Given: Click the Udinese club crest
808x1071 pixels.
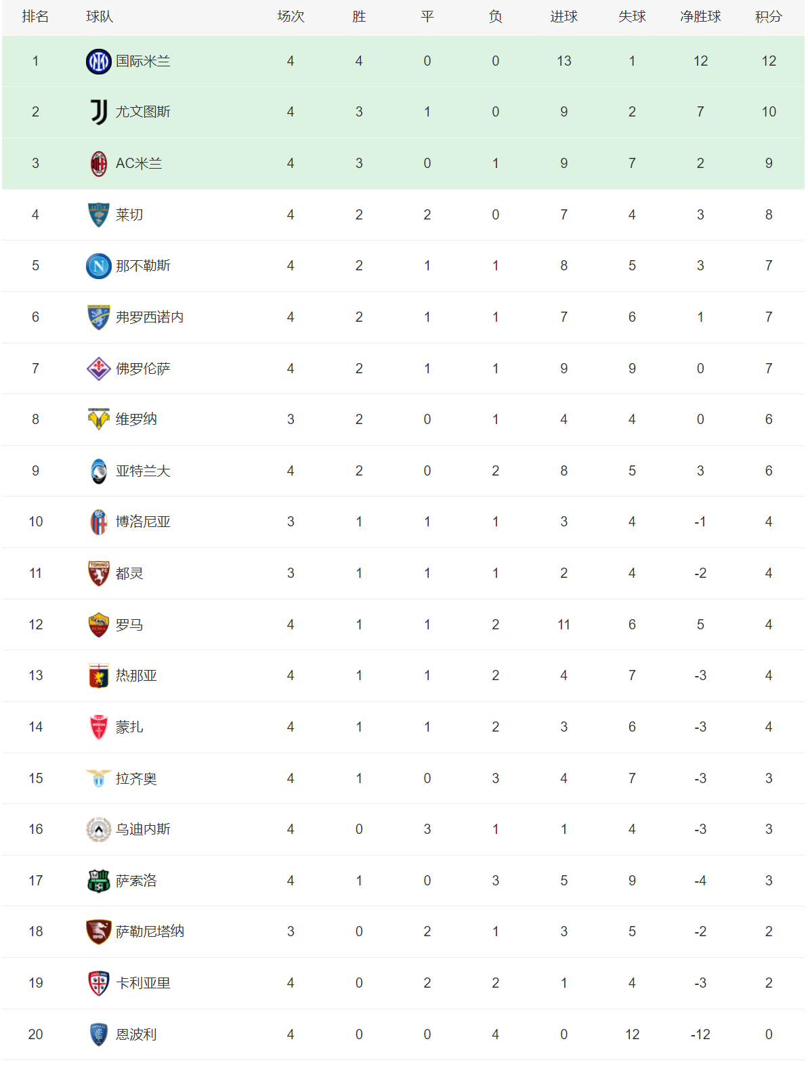Looking at the screenshot, I should tap(99, 829).
